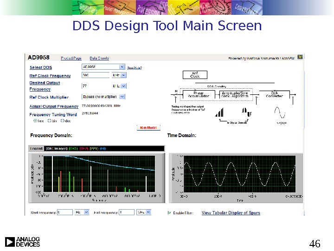Click the DAC Images legend entry

click(x=57, y=149)
